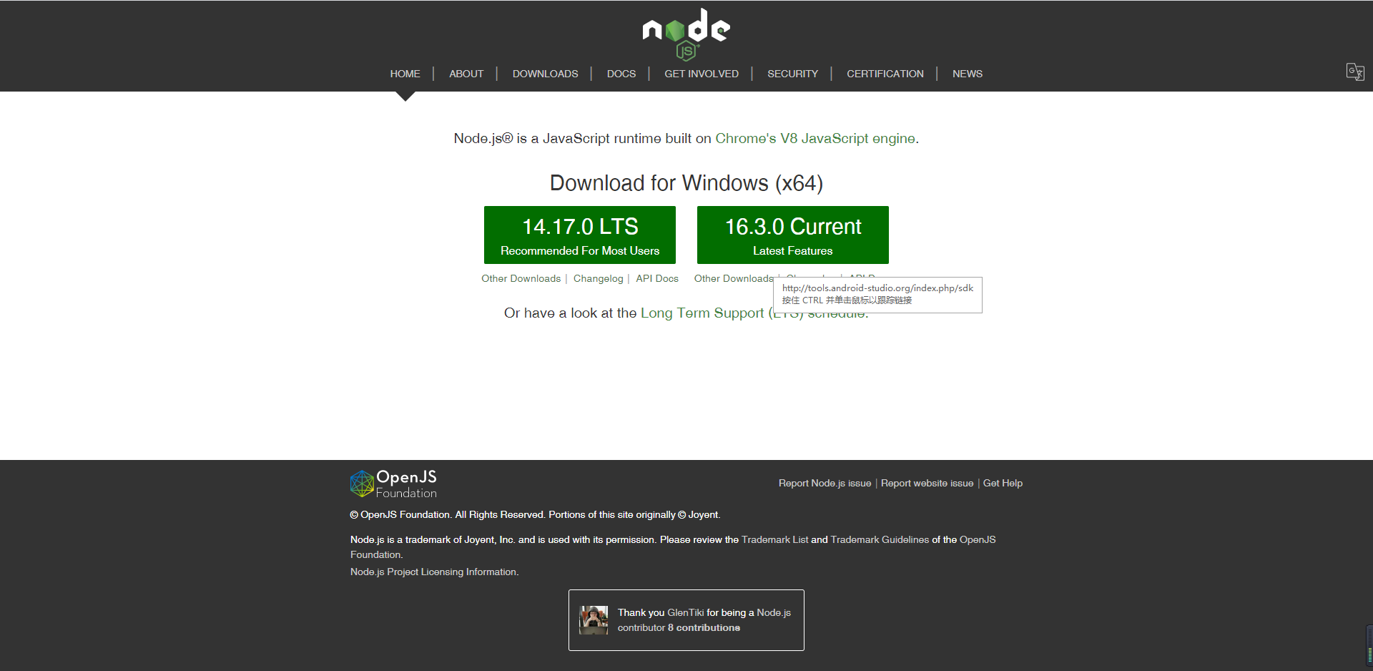
Task: View the LTS Changelog link
Action: (598, 278)
